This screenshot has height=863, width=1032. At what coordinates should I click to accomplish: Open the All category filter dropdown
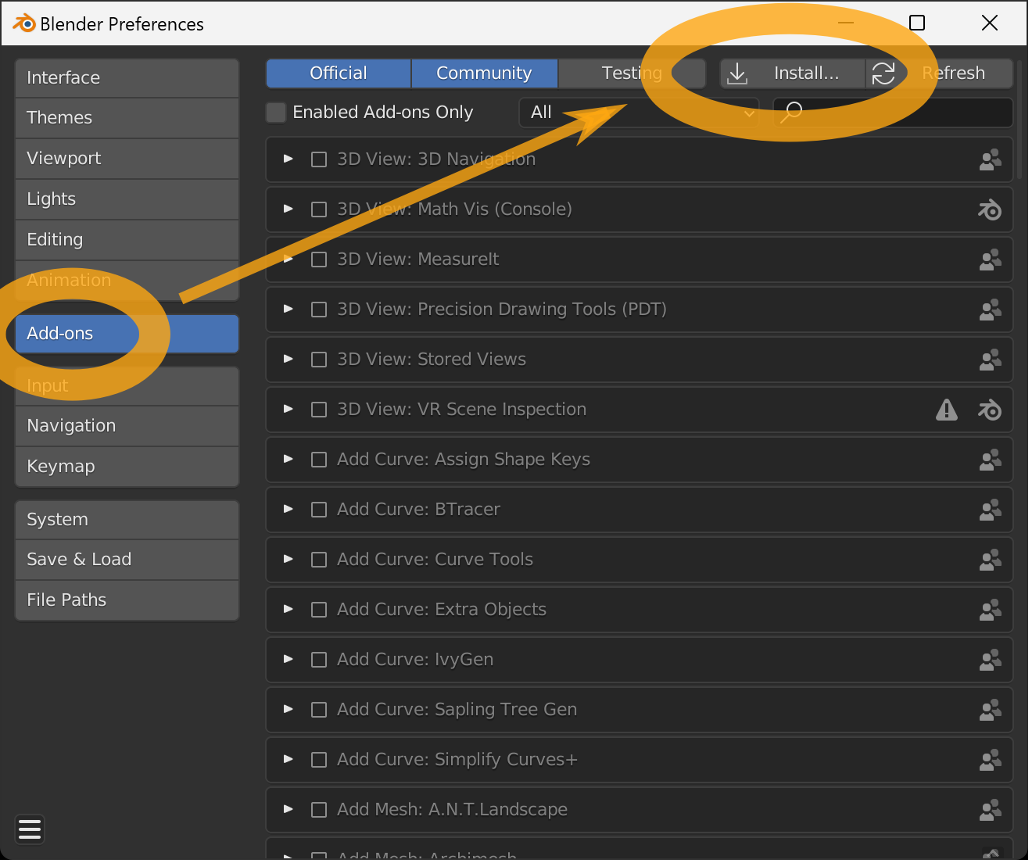click(639, 113)
